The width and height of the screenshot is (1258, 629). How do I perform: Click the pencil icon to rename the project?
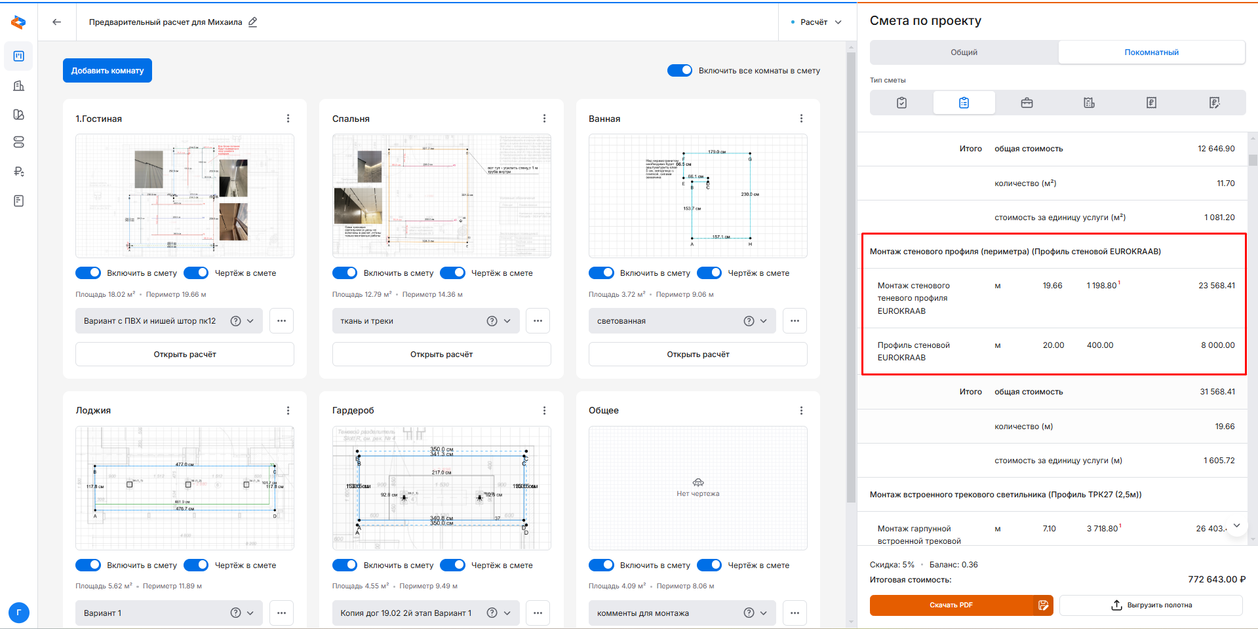(253, 22)
